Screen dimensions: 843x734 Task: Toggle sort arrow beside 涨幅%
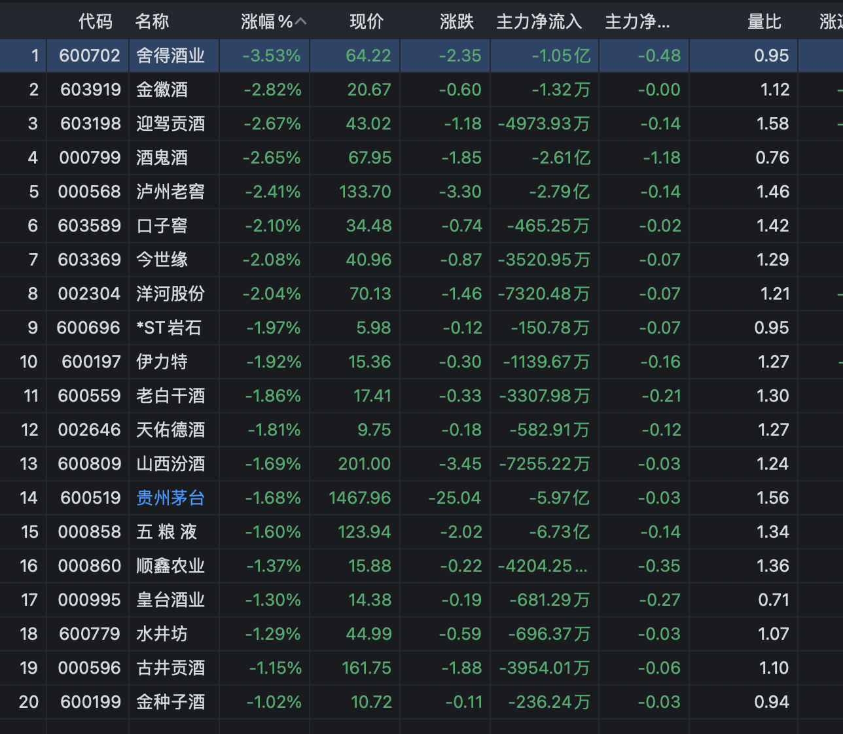point(301,22)
